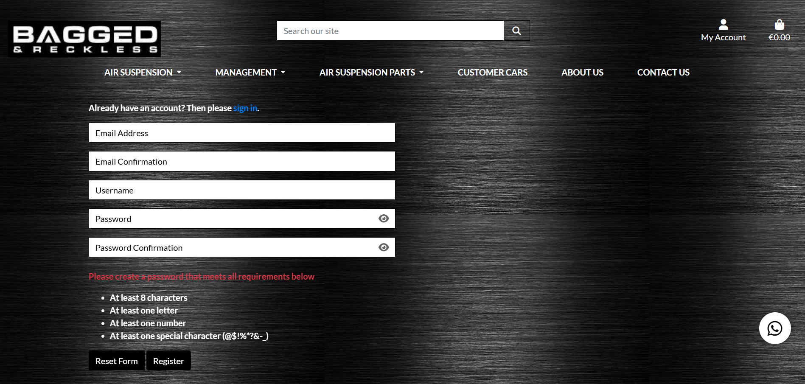Click the €0.00 cart total

pyautogui.click(x=779, y=37)
